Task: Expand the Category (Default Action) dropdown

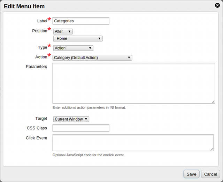Action: pos(92,58)
